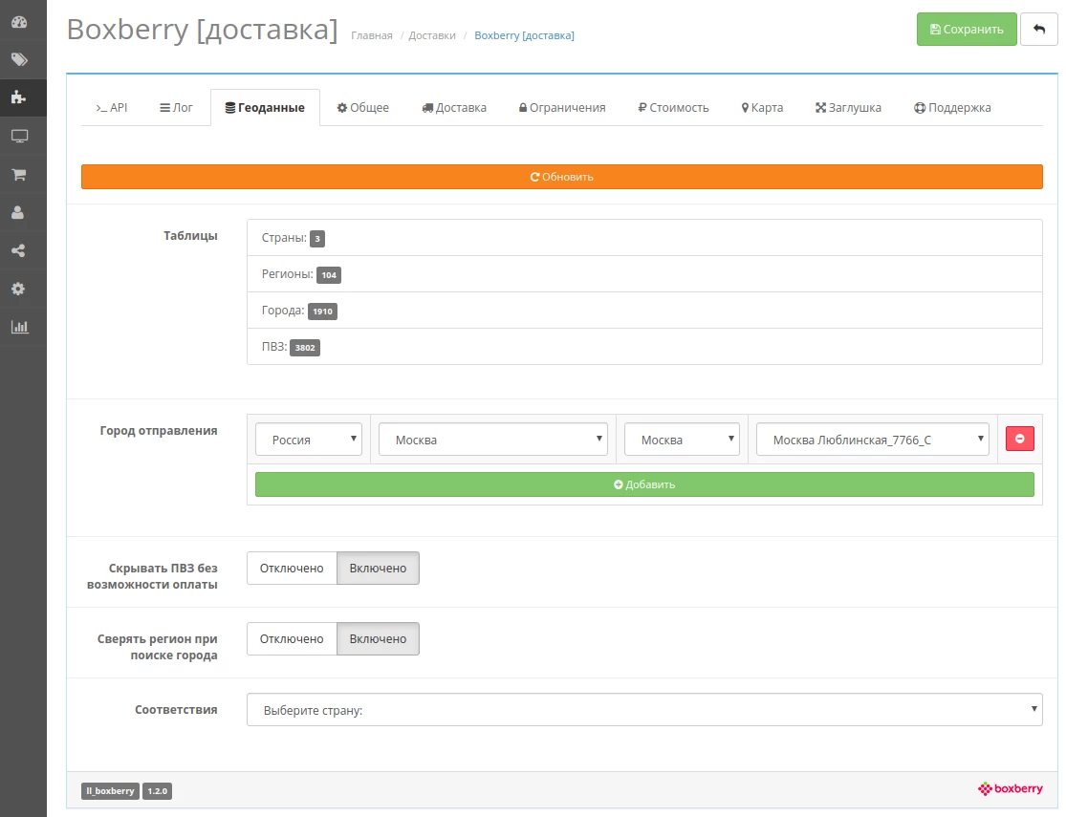Select the Геоданные tab

click(x=265, y=107)
